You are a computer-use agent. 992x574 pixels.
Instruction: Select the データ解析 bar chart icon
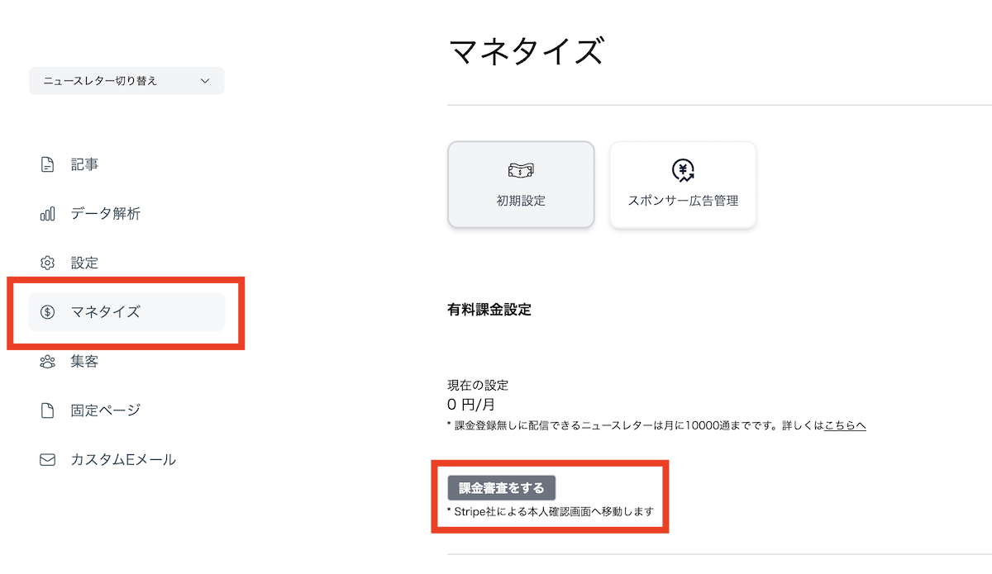48,213
